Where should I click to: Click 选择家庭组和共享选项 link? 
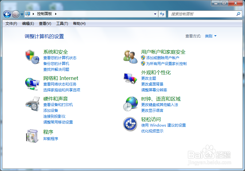[62, 90]
